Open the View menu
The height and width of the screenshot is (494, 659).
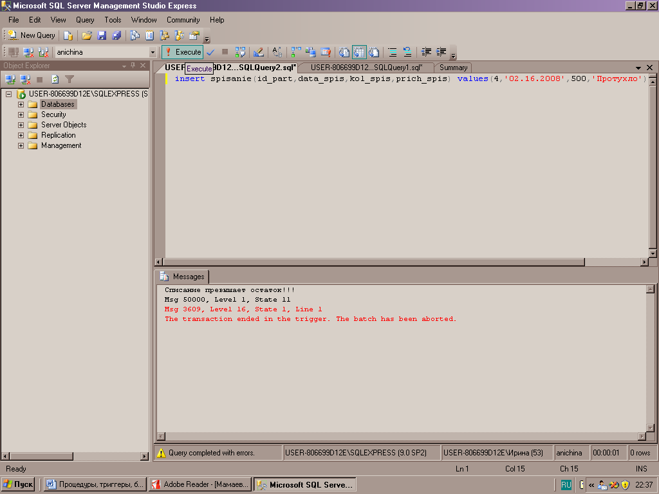(58, 20)
